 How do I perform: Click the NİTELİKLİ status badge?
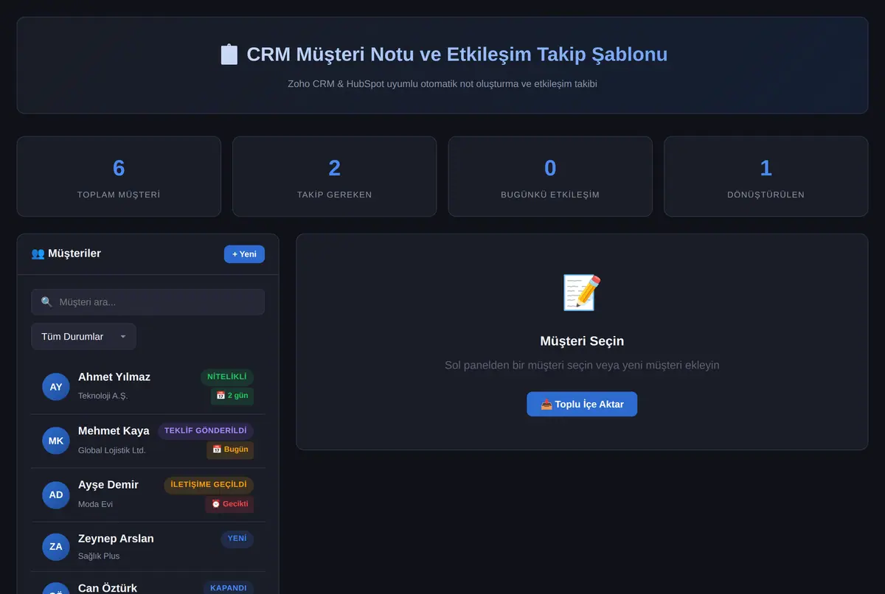(227, 377)
